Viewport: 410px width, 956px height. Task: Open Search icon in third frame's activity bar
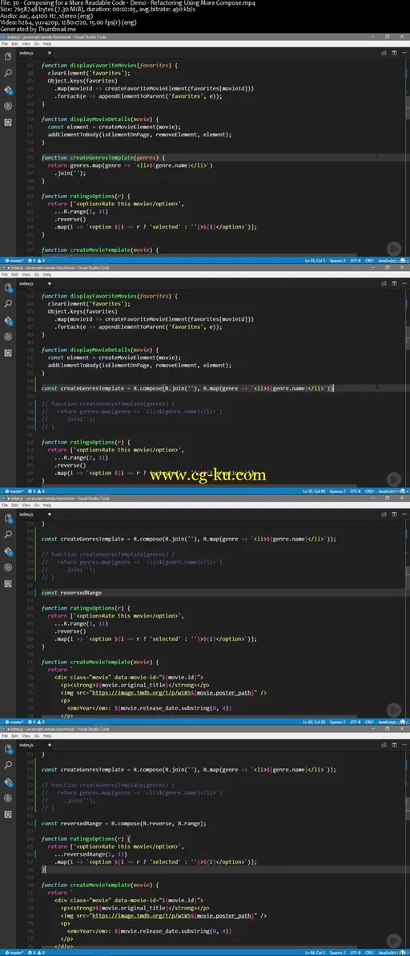pyautogui.click(x=8, y=534)
